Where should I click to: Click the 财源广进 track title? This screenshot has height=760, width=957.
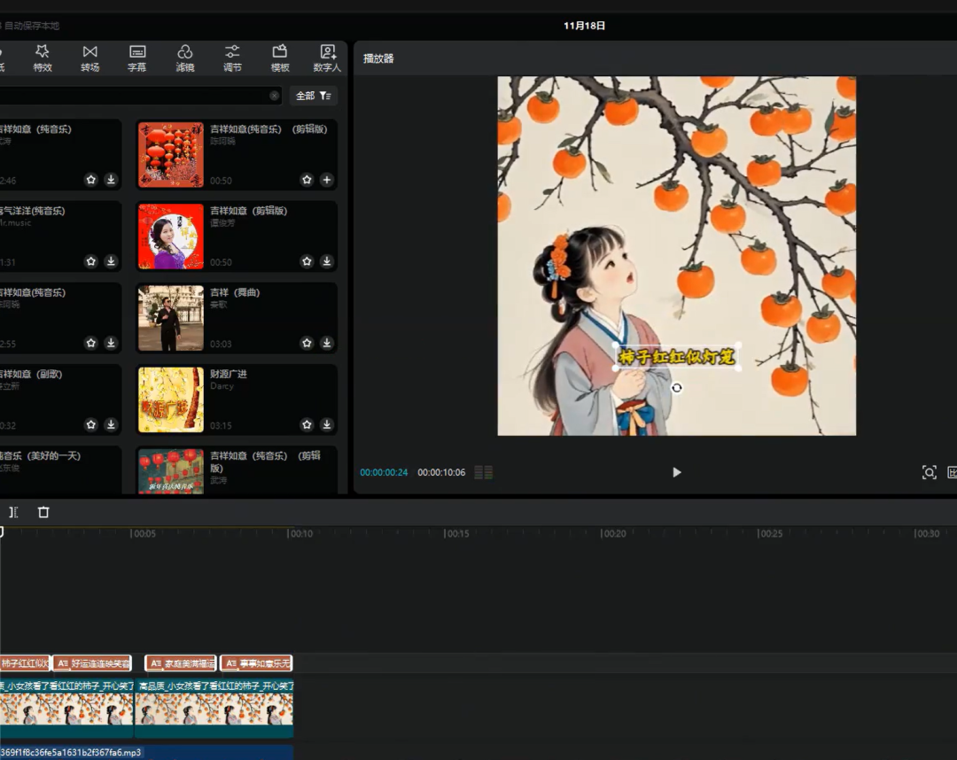(229, 374)
